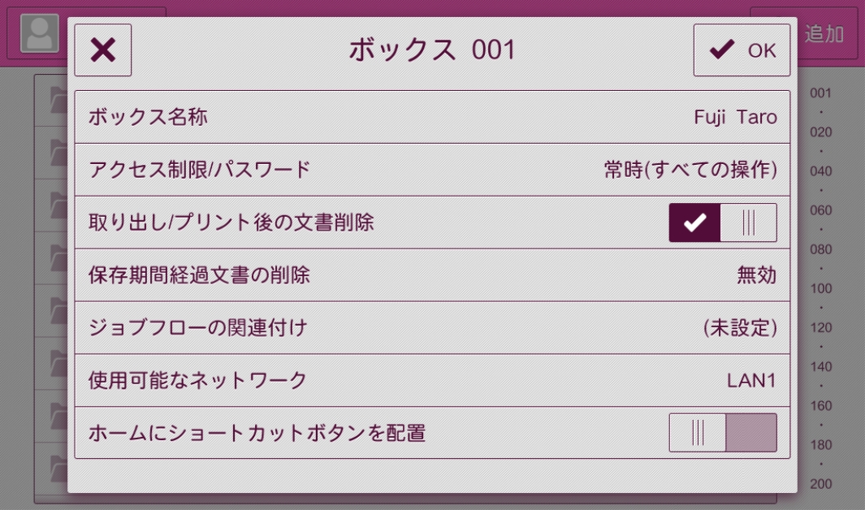Jump to index 140 in sidebar
The width and height of the screenshot is (865, 510).
(x=820, y=366)
